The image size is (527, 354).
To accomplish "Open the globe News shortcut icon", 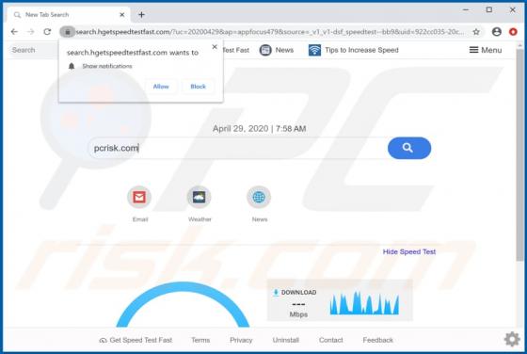I will [x=259, y=197].
